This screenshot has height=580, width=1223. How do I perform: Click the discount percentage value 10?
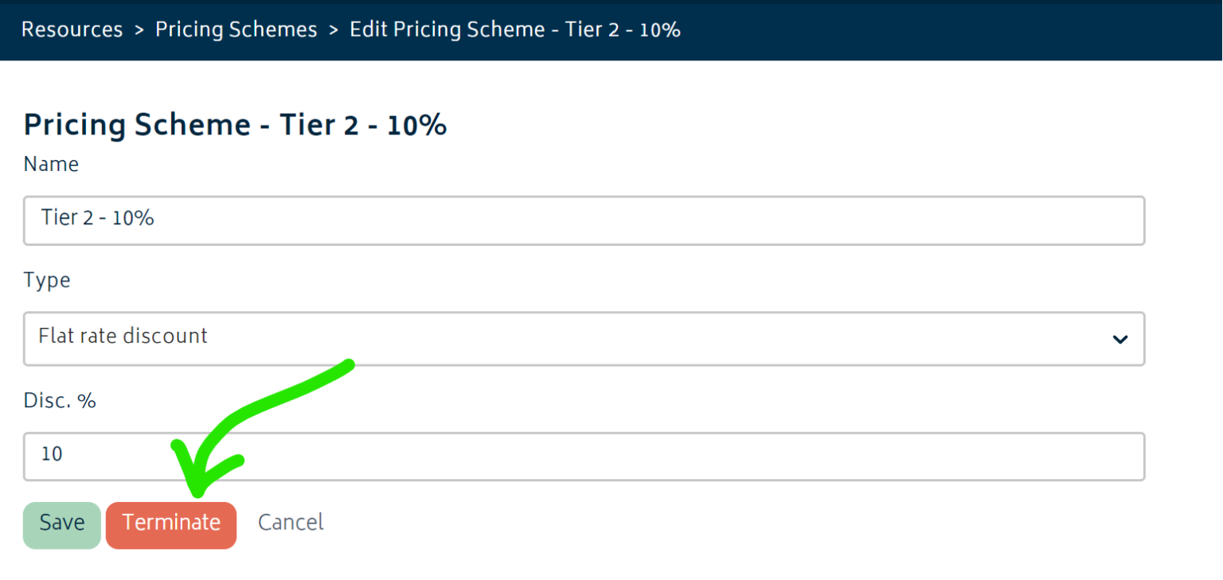click(52, 454)
